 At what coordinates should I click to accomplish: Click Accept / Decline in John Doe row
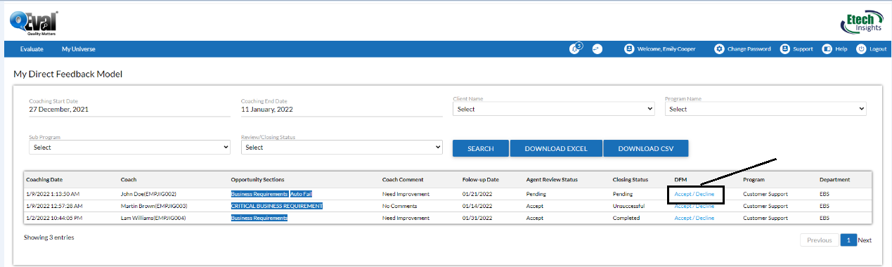coord(694,194)
